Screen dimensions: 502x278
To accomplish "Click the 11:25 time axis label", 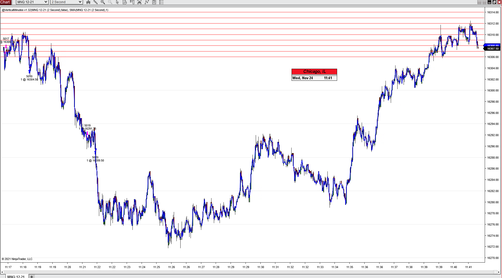I will 157,267.
